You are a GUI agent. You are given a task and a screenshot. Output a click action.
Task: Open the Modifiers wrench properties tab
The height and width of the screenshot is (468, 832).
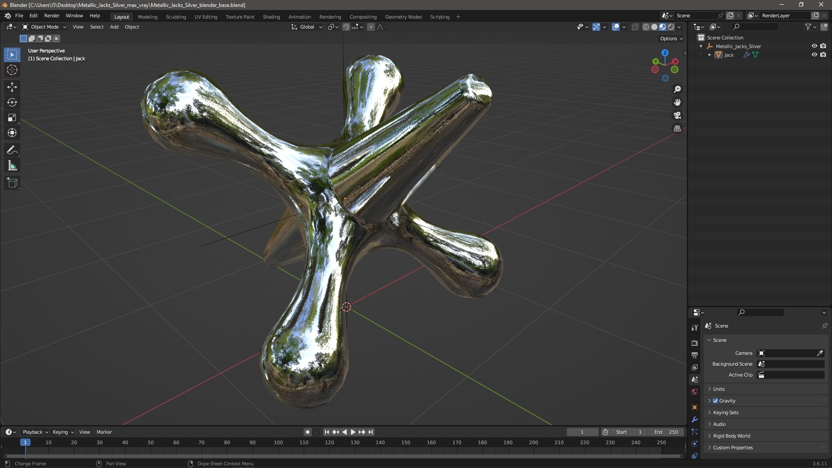coord(695,419)
